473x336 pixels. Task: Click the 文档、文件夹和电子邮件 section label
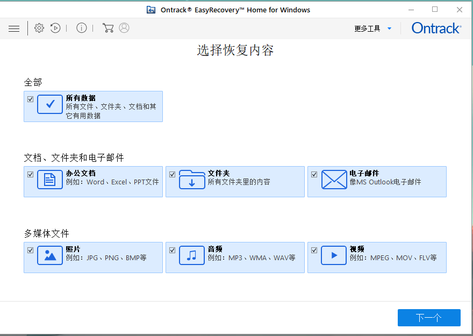click(x=74, y=158)
